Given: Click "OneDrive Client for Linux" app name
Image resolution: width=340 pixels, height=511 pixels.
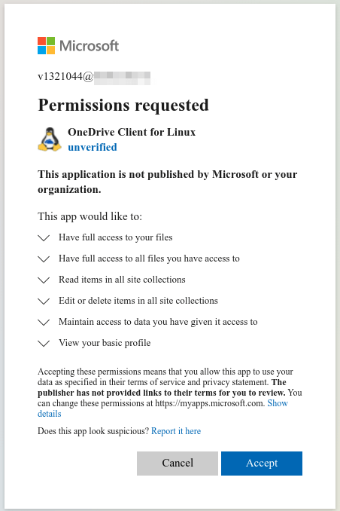Looking at the screenshot, I should coord(132,132).
